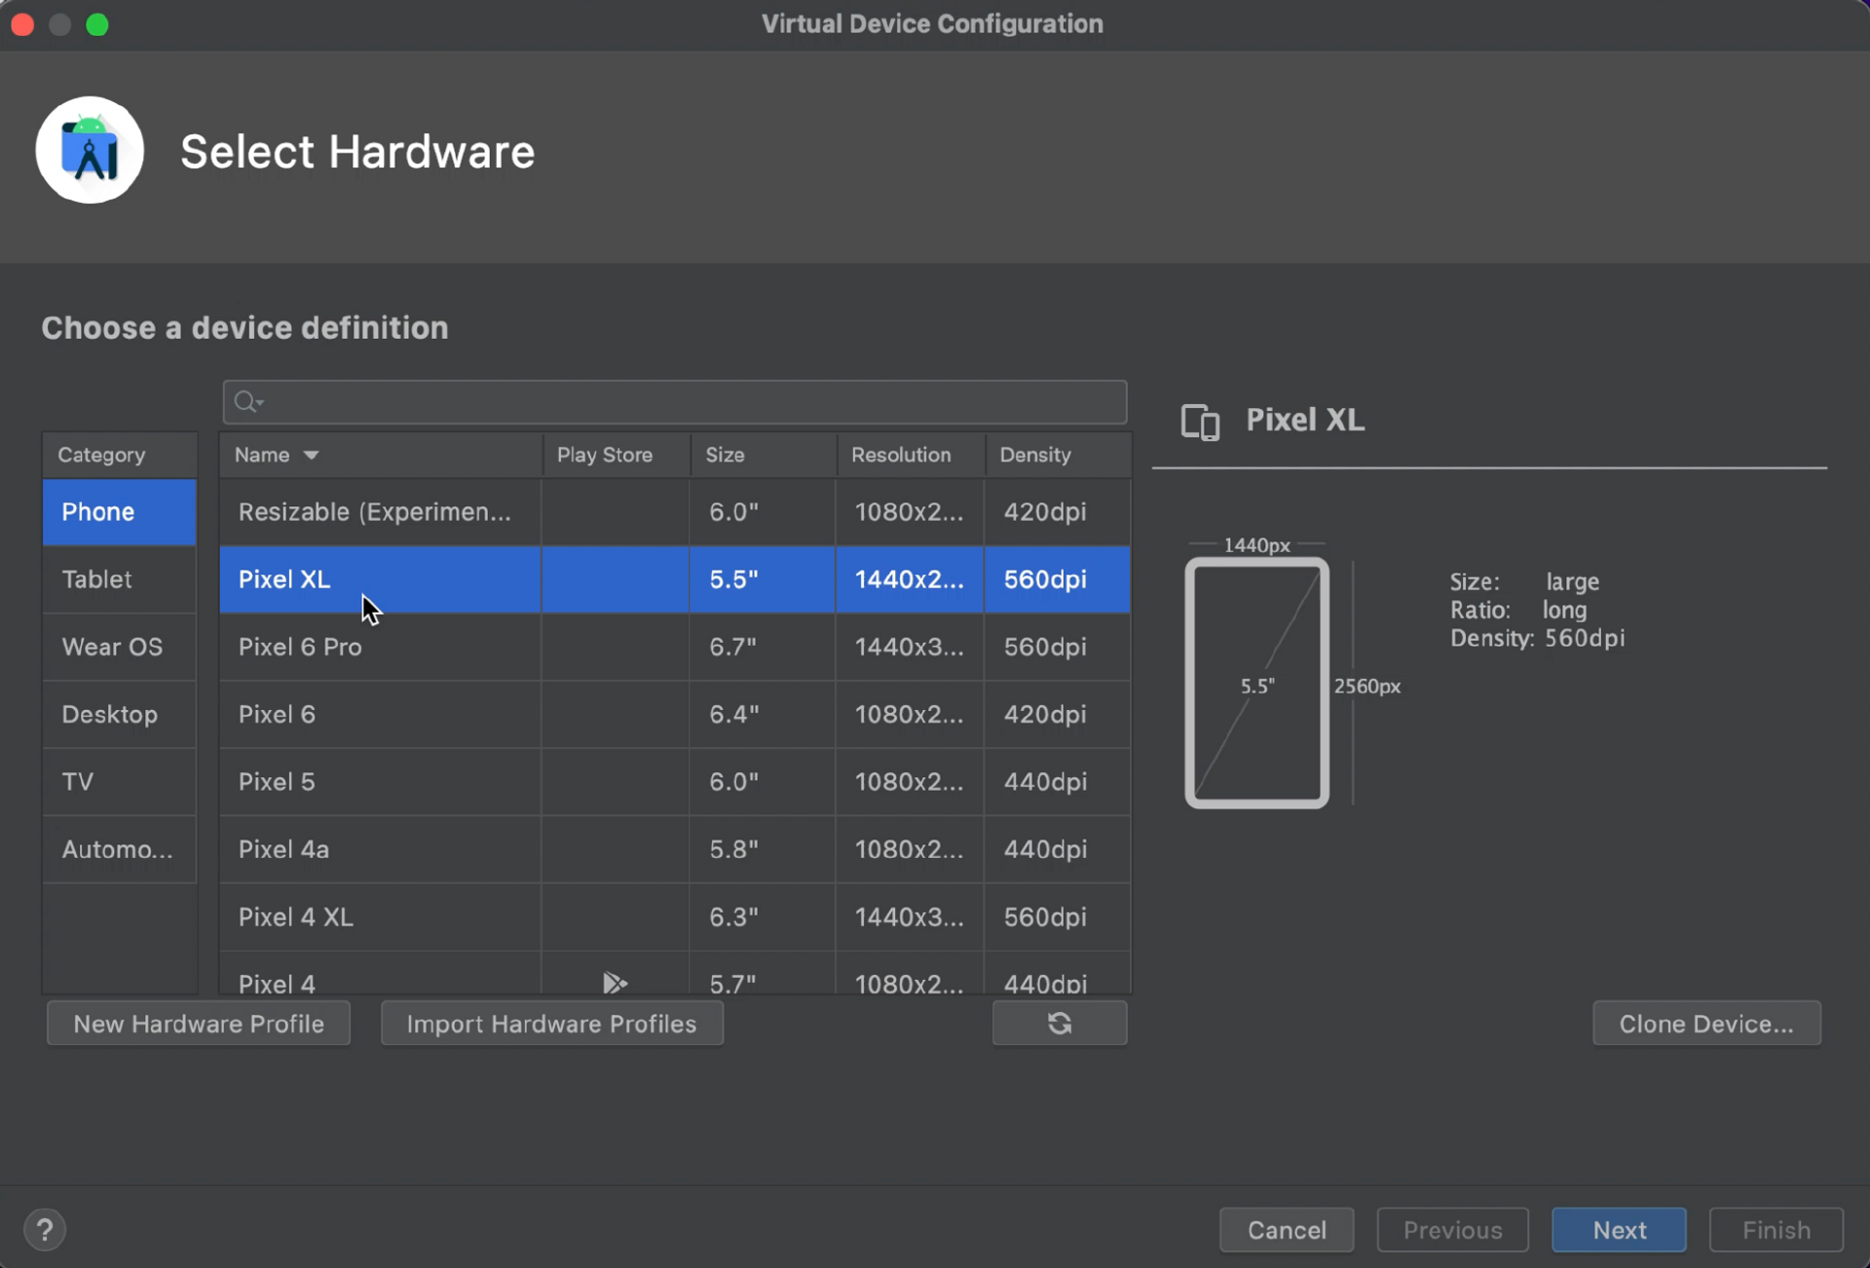This screenshot has width=1870, height=1268.
Task: Click the Previous button
Action: pyautogui.click(x=1452, y=1229)
